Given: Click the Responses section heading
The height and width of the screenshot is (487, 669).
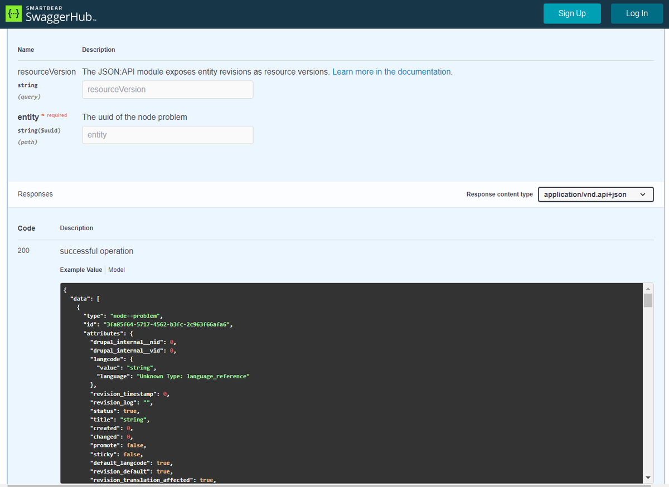Looking at the screenshot, I should point(35,194).
